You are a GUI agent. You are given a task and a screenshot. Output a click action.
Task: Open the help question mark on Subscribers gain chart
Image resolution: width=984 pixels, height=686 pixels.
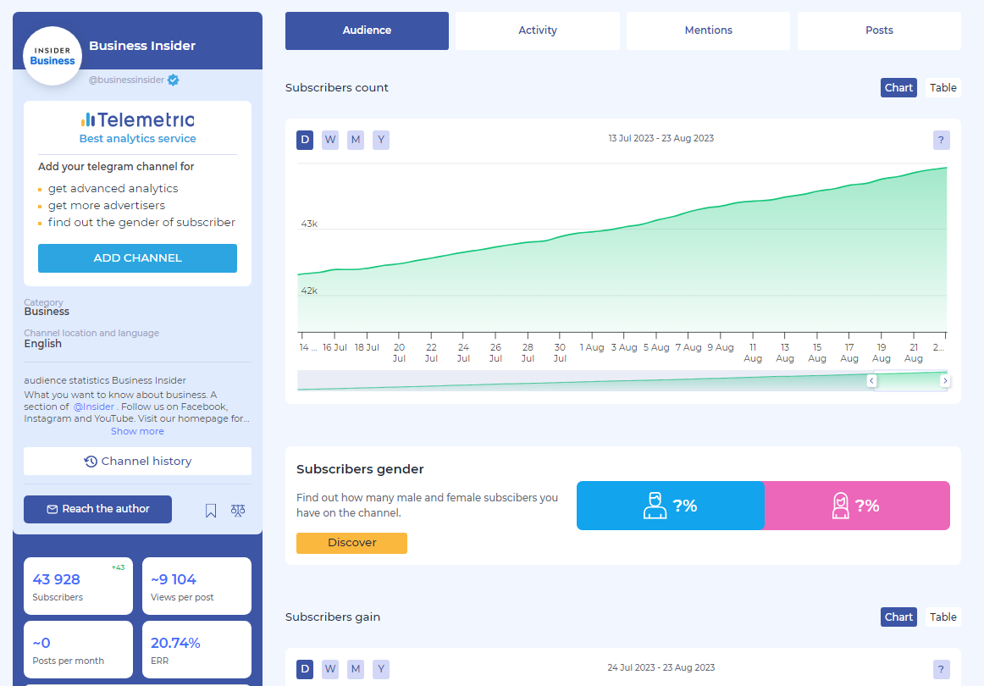point(941,669)
